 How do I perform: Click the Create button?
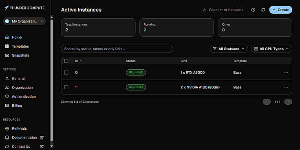click(281, 10)
